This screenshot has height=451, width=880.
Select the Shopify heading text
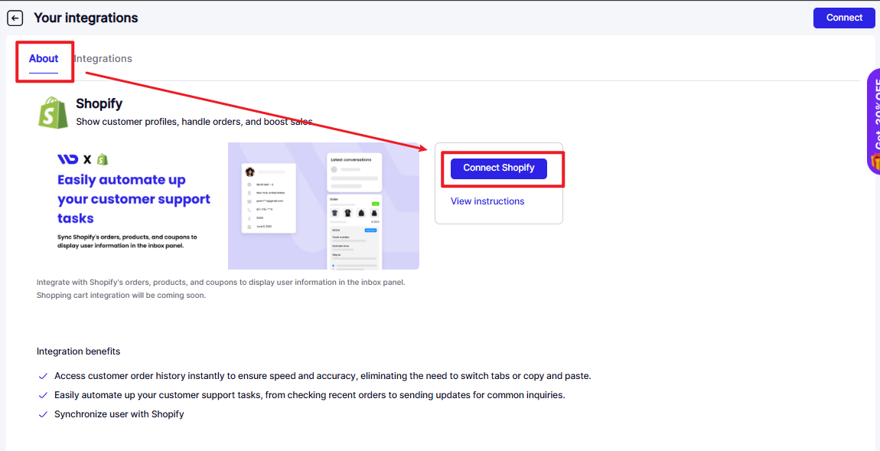(x=99, y=104)
